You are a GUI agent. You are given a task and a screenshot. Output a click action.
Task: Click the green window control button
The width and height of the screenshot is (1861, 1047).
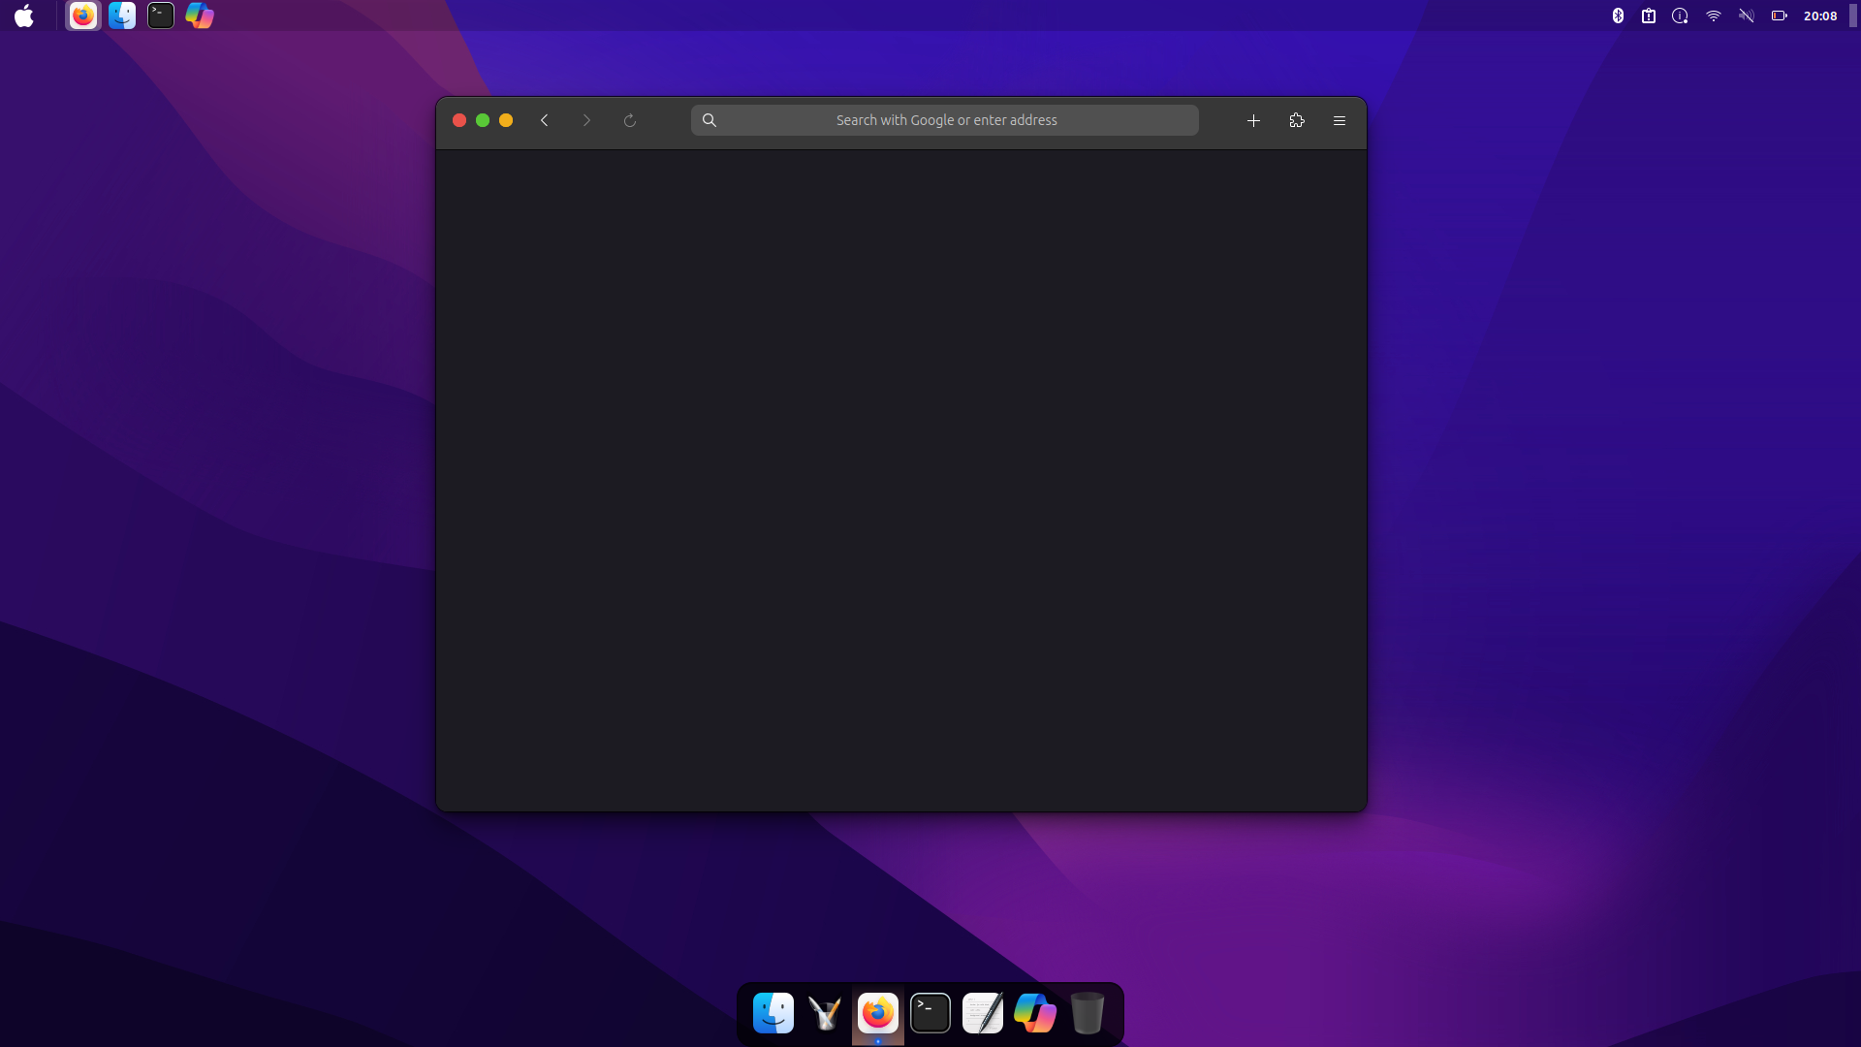[x=483, y=120]
